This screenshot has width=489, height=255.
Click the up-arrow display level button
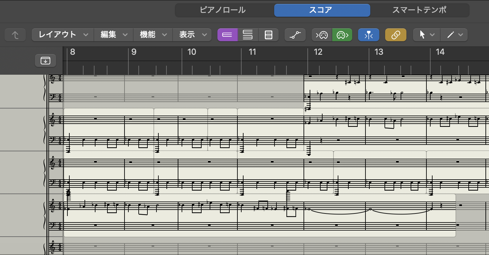tap(15, 35)
